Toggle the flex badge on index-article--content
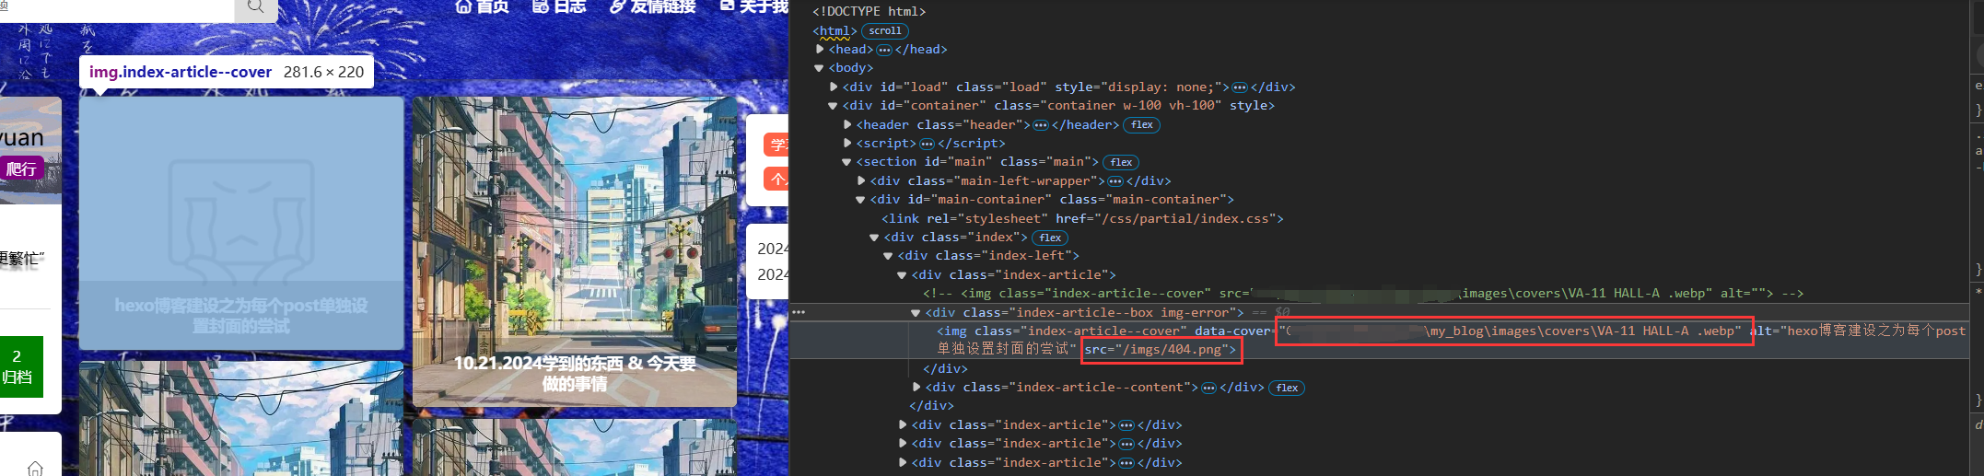 pos(1287,388)
